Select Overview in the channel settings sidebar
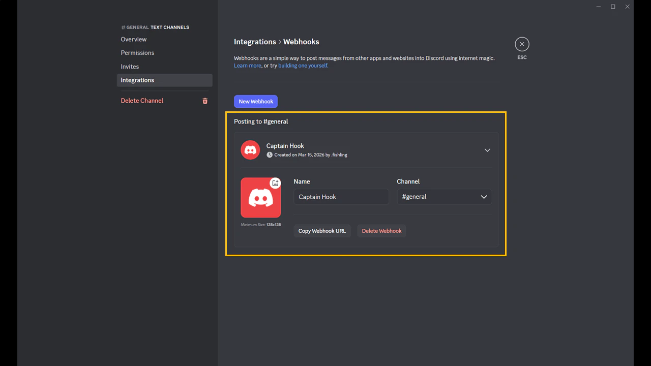Viewport: 651px width, 366px height. [x=133, y=39]
